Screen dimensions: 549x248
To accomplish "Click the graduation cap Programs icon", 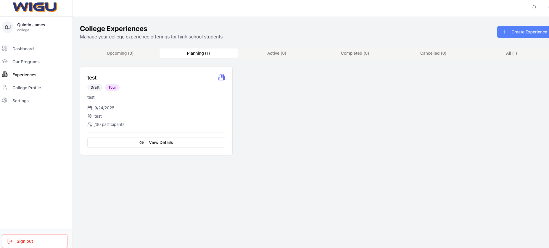I will click(x=5, y=61).
